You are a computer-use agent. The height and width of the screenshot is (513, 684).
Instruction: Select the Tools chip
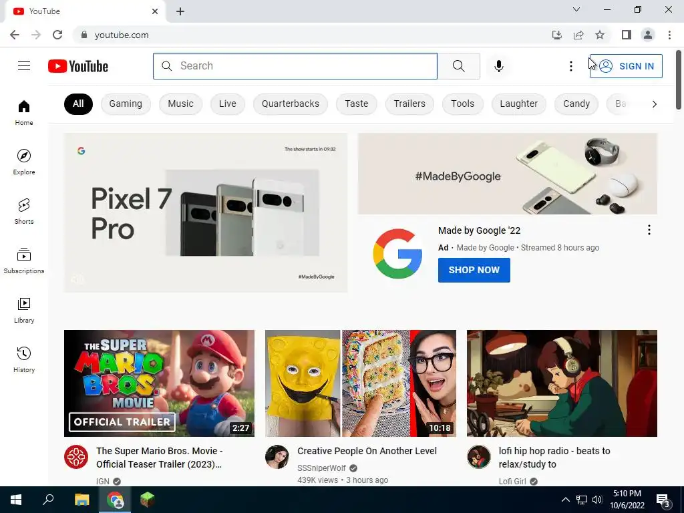tap(462, 104)
